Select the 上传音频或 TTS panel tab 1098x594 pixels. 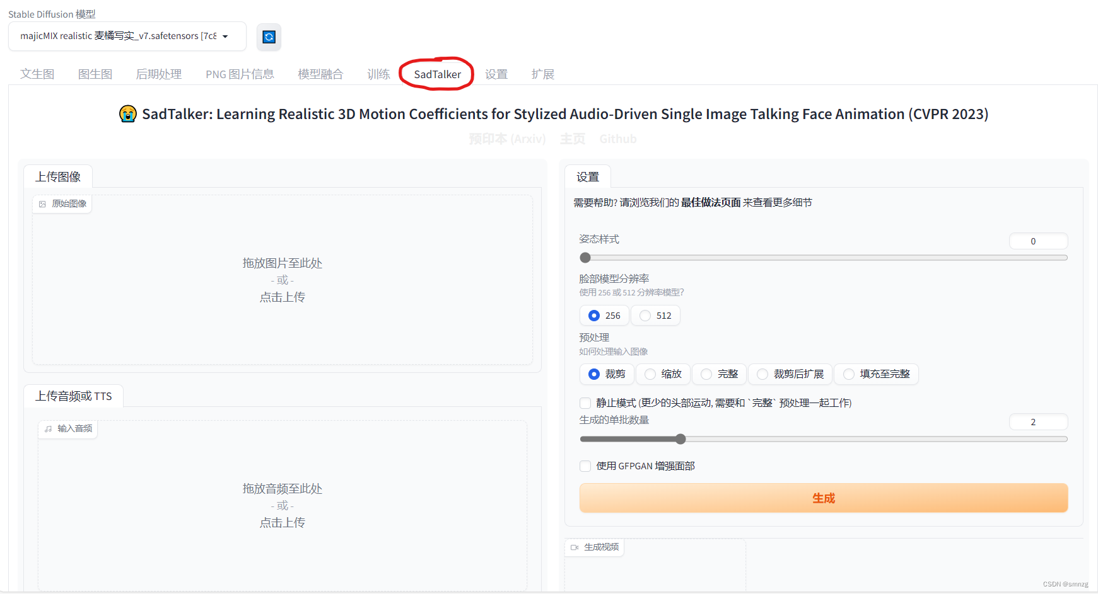73,396
